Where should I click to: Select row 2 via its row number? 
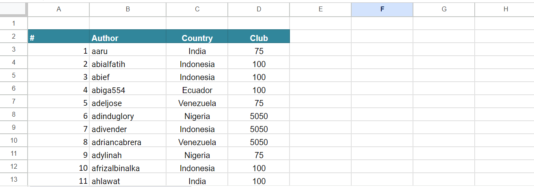coord(14,37)
